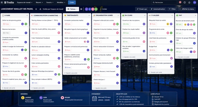The height and width of the screenshot is (107, 198).
Task: Toggle due date on Préparer le déroulé card
Action: pyautogui.click(x=97, y=24)
